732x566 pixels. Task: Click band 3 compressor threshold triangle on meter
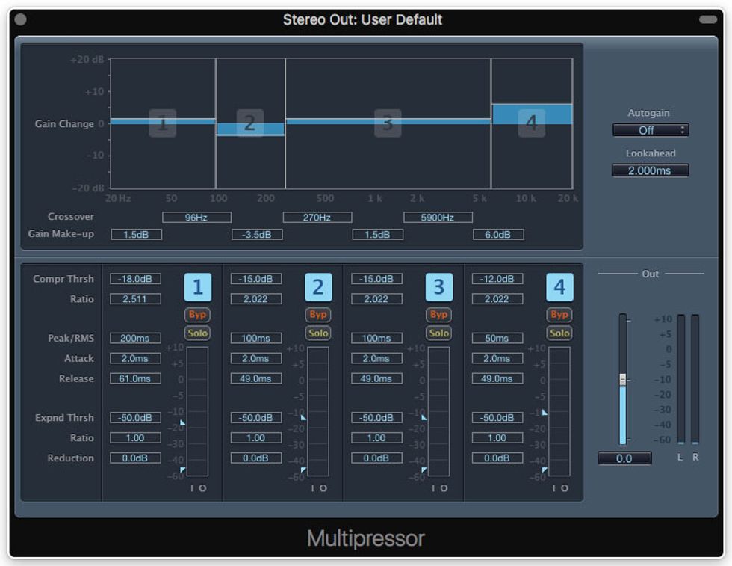(x=424, y=417)
